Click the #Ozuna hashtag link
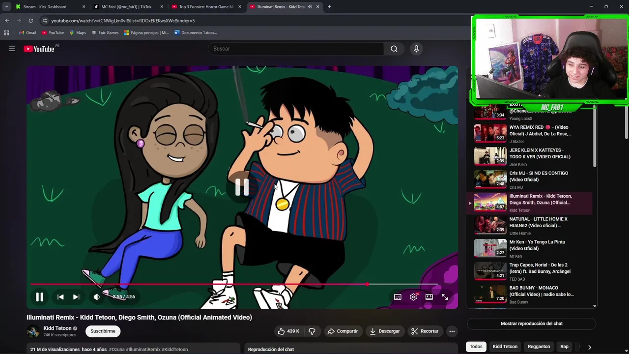629x354 pixels. (116, 350)
